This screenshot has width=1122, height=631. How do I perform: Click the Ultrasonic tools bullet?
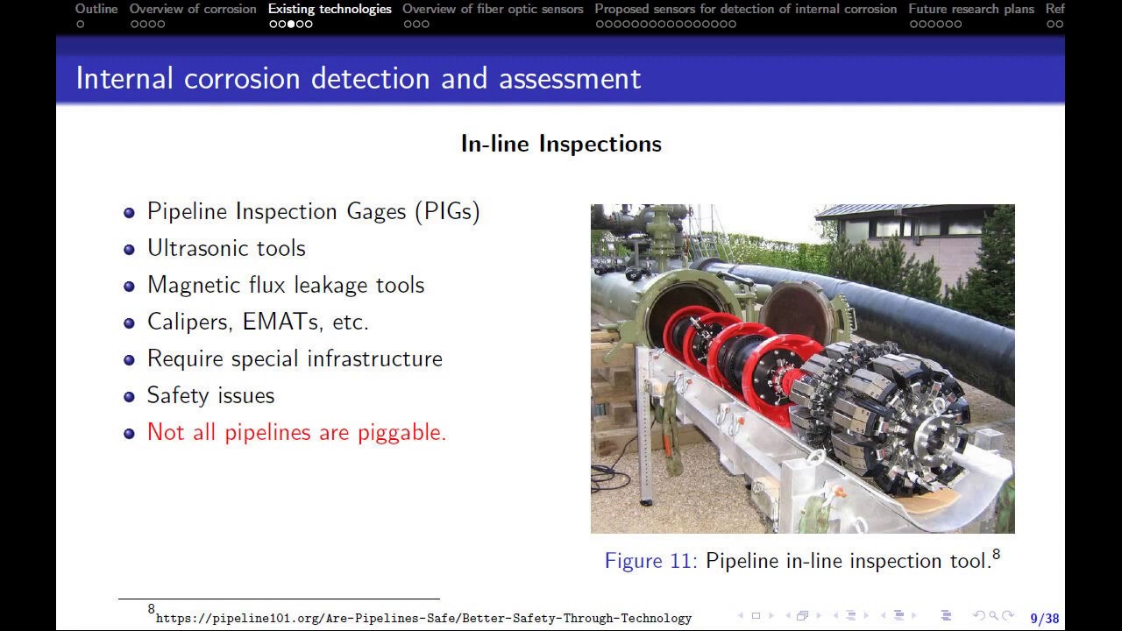point(226,248)
